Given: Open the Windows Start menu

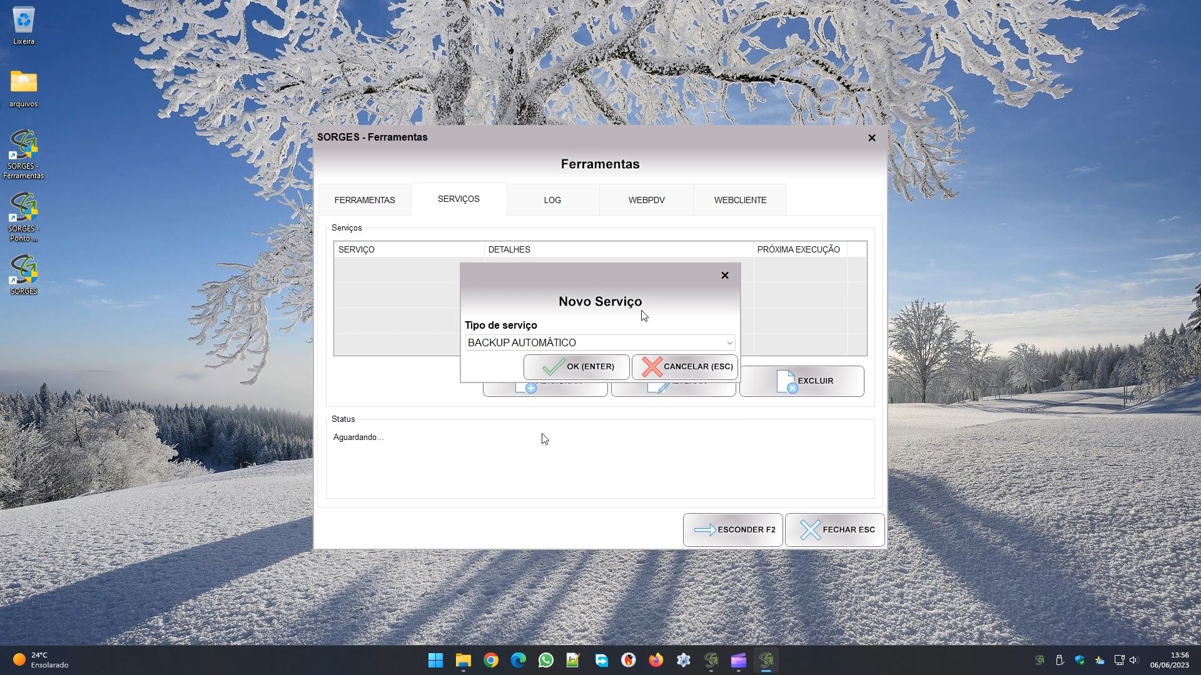Looking at the screenshot, I should (436, 660).
